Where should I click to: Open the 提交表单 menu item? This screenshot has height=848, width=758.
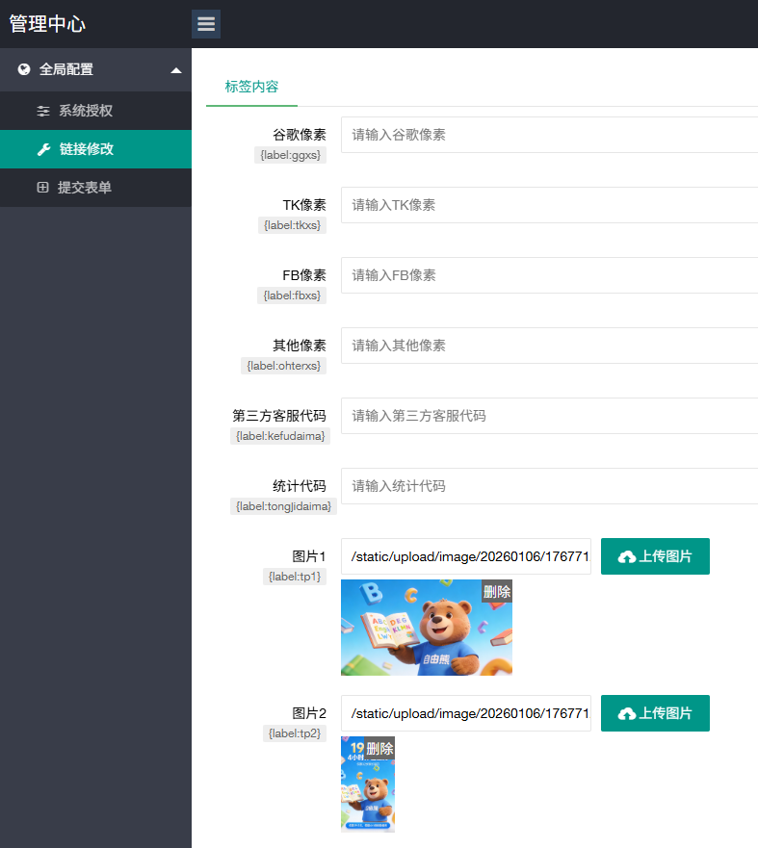point(85,188)
